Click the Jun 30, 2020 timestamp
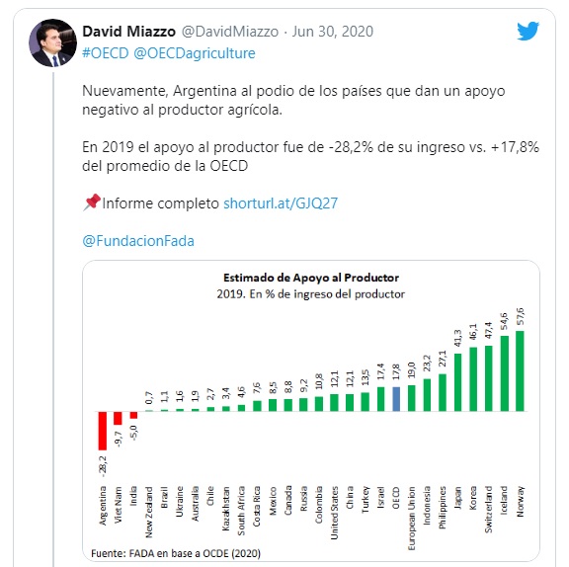This screenshot has height=567, width=569. [x=332, y=32]
